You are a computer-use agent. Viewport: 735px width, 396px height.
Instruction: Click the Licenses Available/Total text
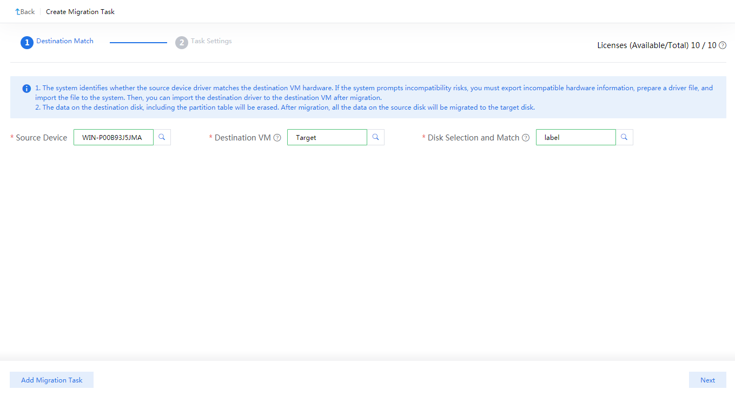tap(656, 45)
